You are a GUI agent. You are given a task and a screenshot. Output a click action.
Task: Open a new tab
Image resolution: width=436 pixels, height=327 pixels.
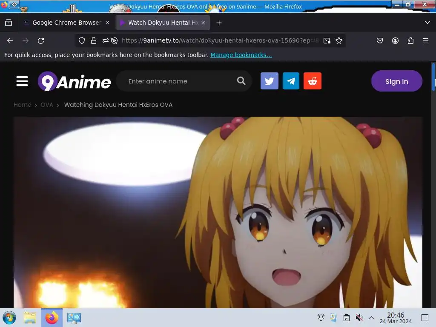pyautogui.click(x=219, y=23)
